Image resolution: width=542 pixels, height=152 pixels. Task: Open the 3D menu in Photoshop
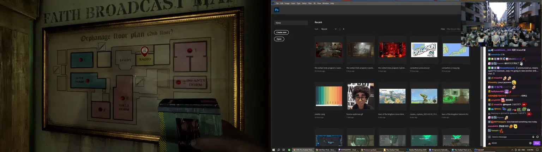point(314,3)
